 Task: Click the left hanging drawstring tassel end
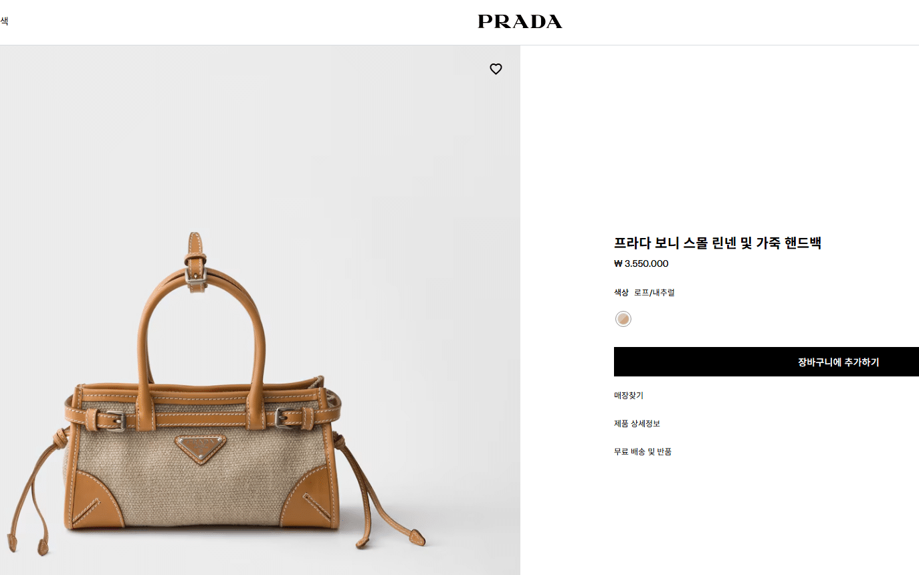coord(43,546)
